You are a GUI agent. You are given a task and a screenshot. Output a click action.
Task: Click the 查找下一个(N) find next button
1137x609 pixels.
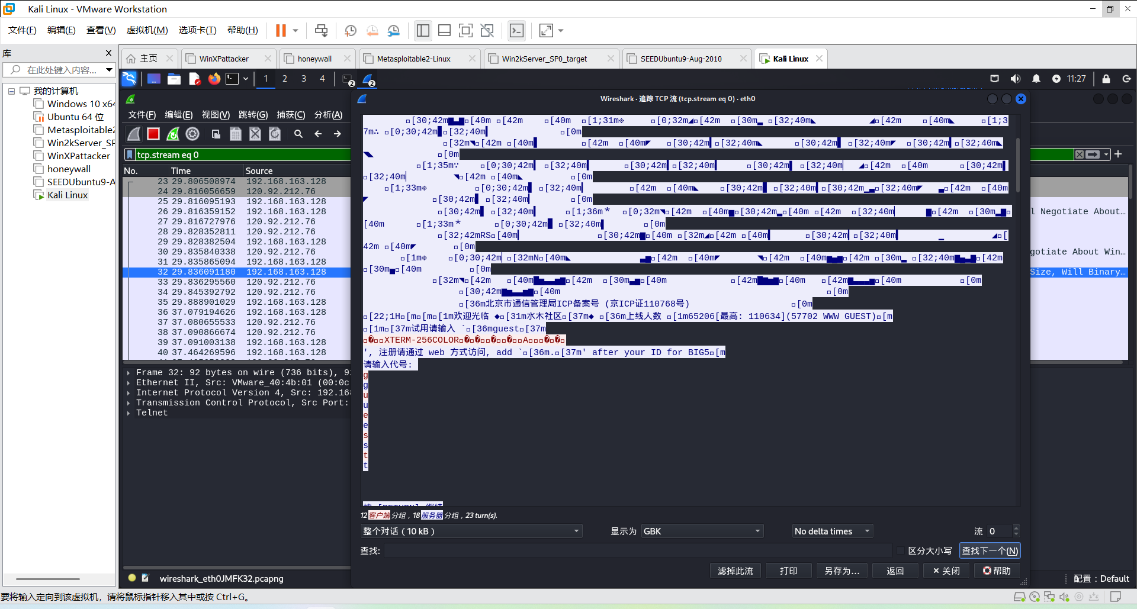click(990, 551)
